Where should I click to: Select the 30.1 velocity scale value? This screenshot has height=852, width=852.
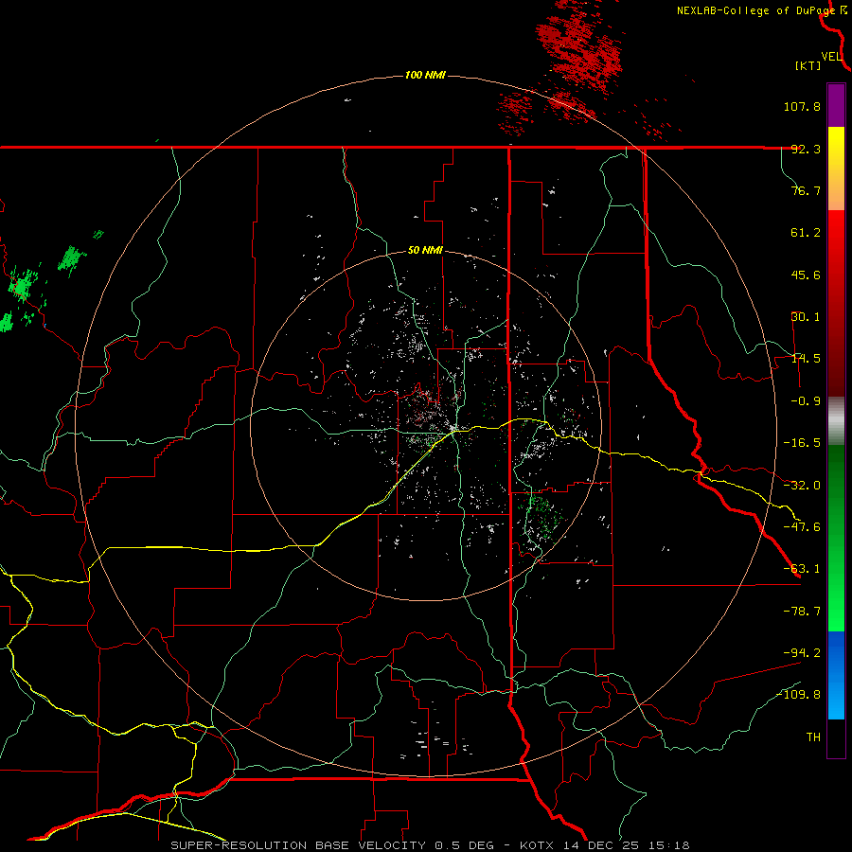pos(806,317)
